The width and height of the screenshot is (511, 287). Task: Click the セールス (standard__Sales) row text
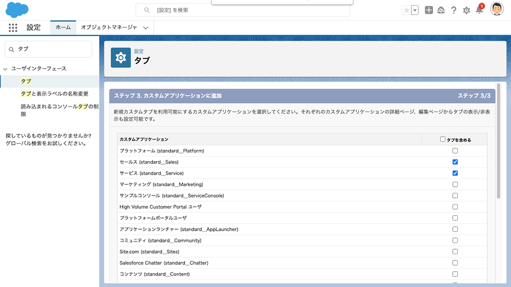149,162
